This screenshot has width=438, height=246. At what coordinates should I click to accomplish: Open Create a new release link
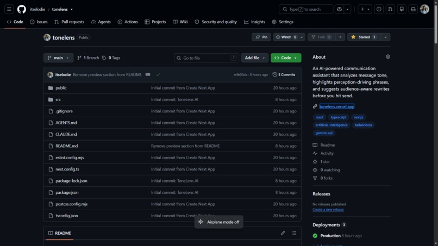(328, 210)
